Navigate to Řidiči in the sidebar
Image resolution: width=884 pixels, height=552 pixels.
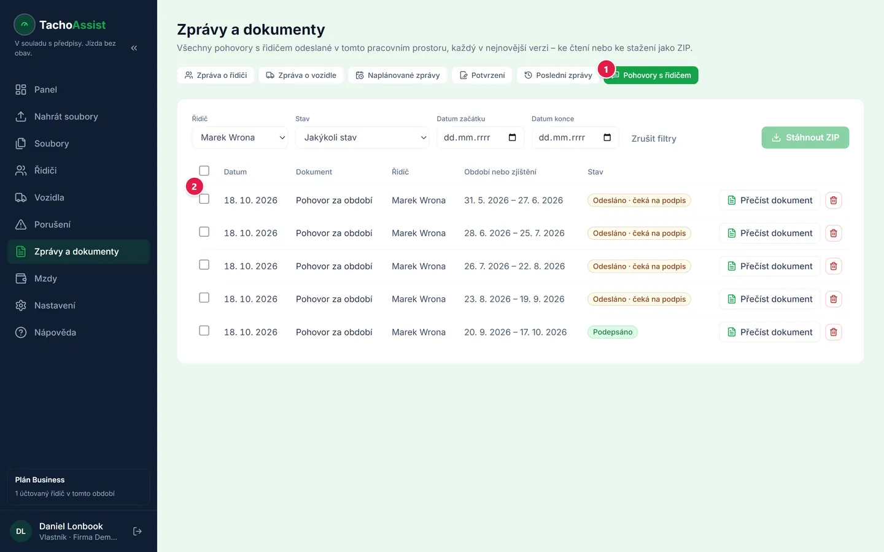point(79,171)
